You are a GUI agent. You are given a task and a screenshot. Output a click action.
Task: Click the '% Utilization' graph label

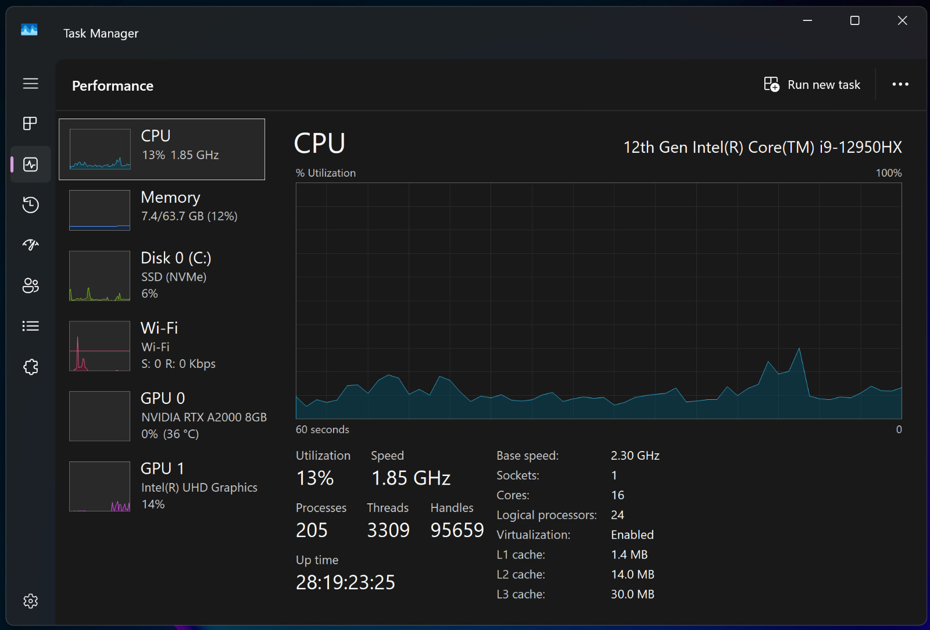tap(326, 173)
